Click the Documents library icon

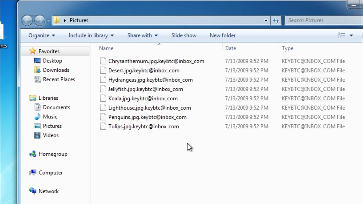click(x=37, y=107)
